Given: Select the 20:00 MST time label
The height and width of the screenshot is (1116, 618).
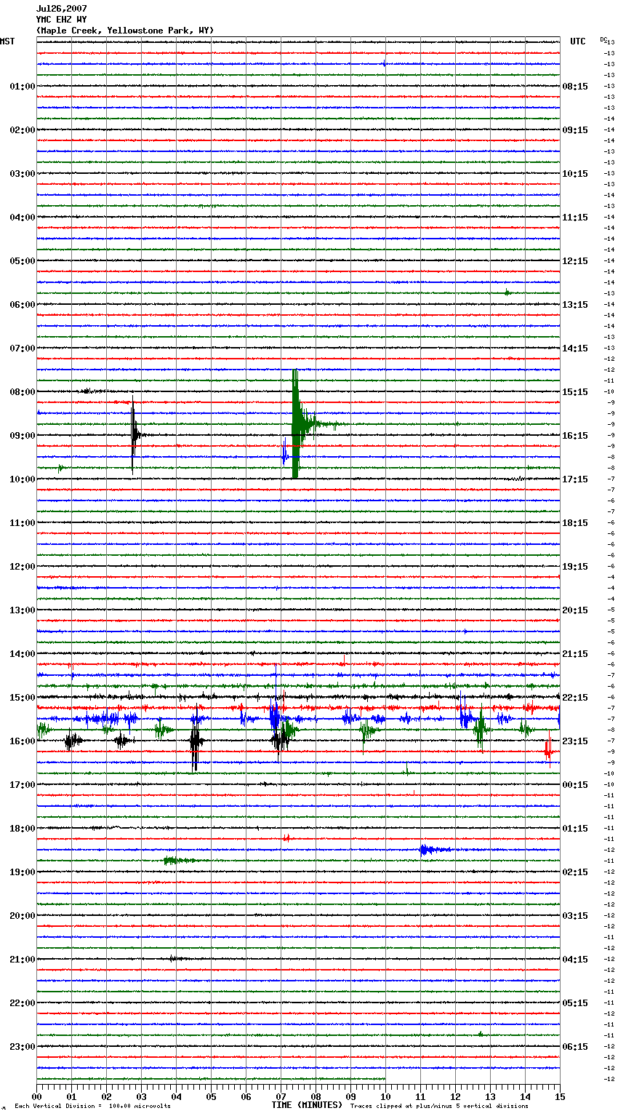Looking at the screenshot, I should coord(23,916).
